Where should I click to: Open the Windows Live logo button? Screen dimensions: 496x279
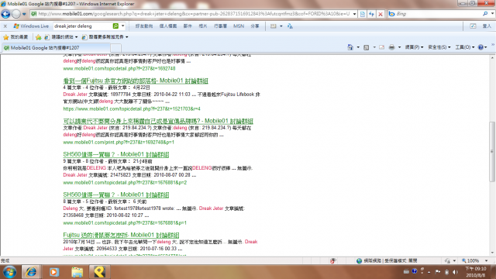pos(31,26)
